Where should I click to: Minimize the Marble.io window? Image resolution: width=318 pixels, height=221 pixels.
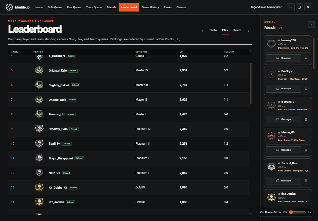[x=290, y=7]
